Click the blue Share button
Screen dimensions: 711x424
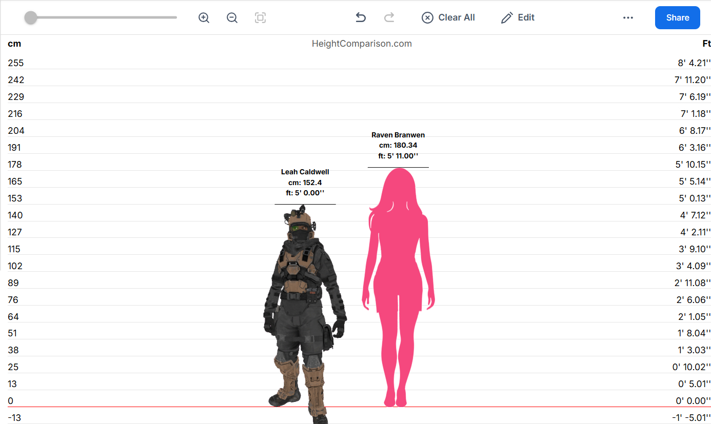677,18
